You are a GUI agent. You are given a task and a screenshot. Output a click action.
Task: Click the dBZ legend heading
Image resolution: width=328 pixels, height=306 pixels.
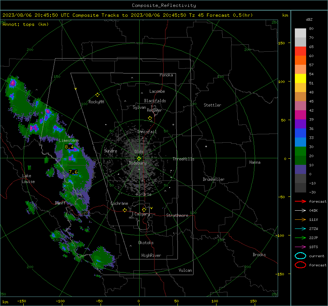point(309,20)
